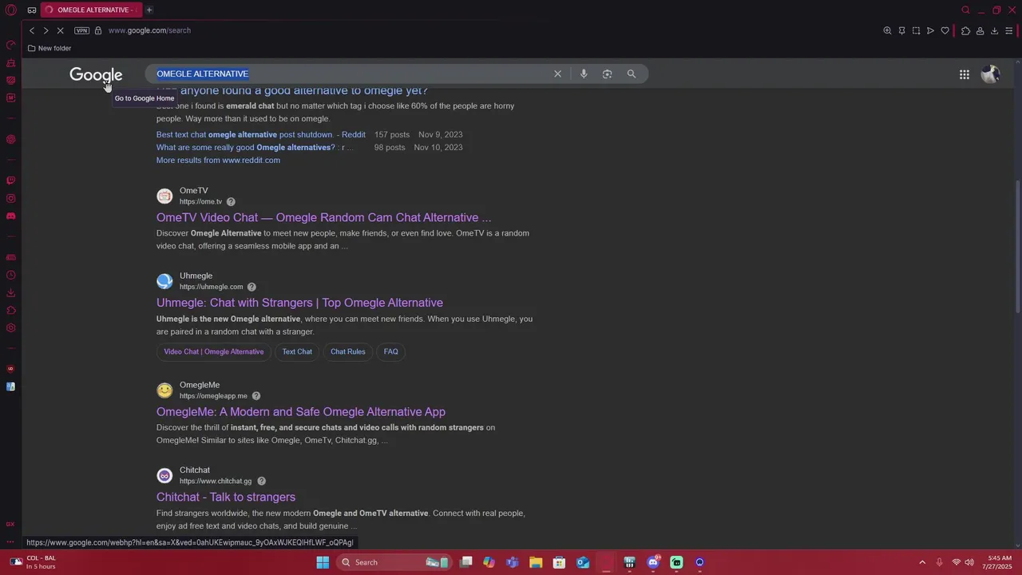Viewport: 1022px width, 575px height.
Task: Open the profile account icon in toolbar
Action: click(x=980, y=30)
